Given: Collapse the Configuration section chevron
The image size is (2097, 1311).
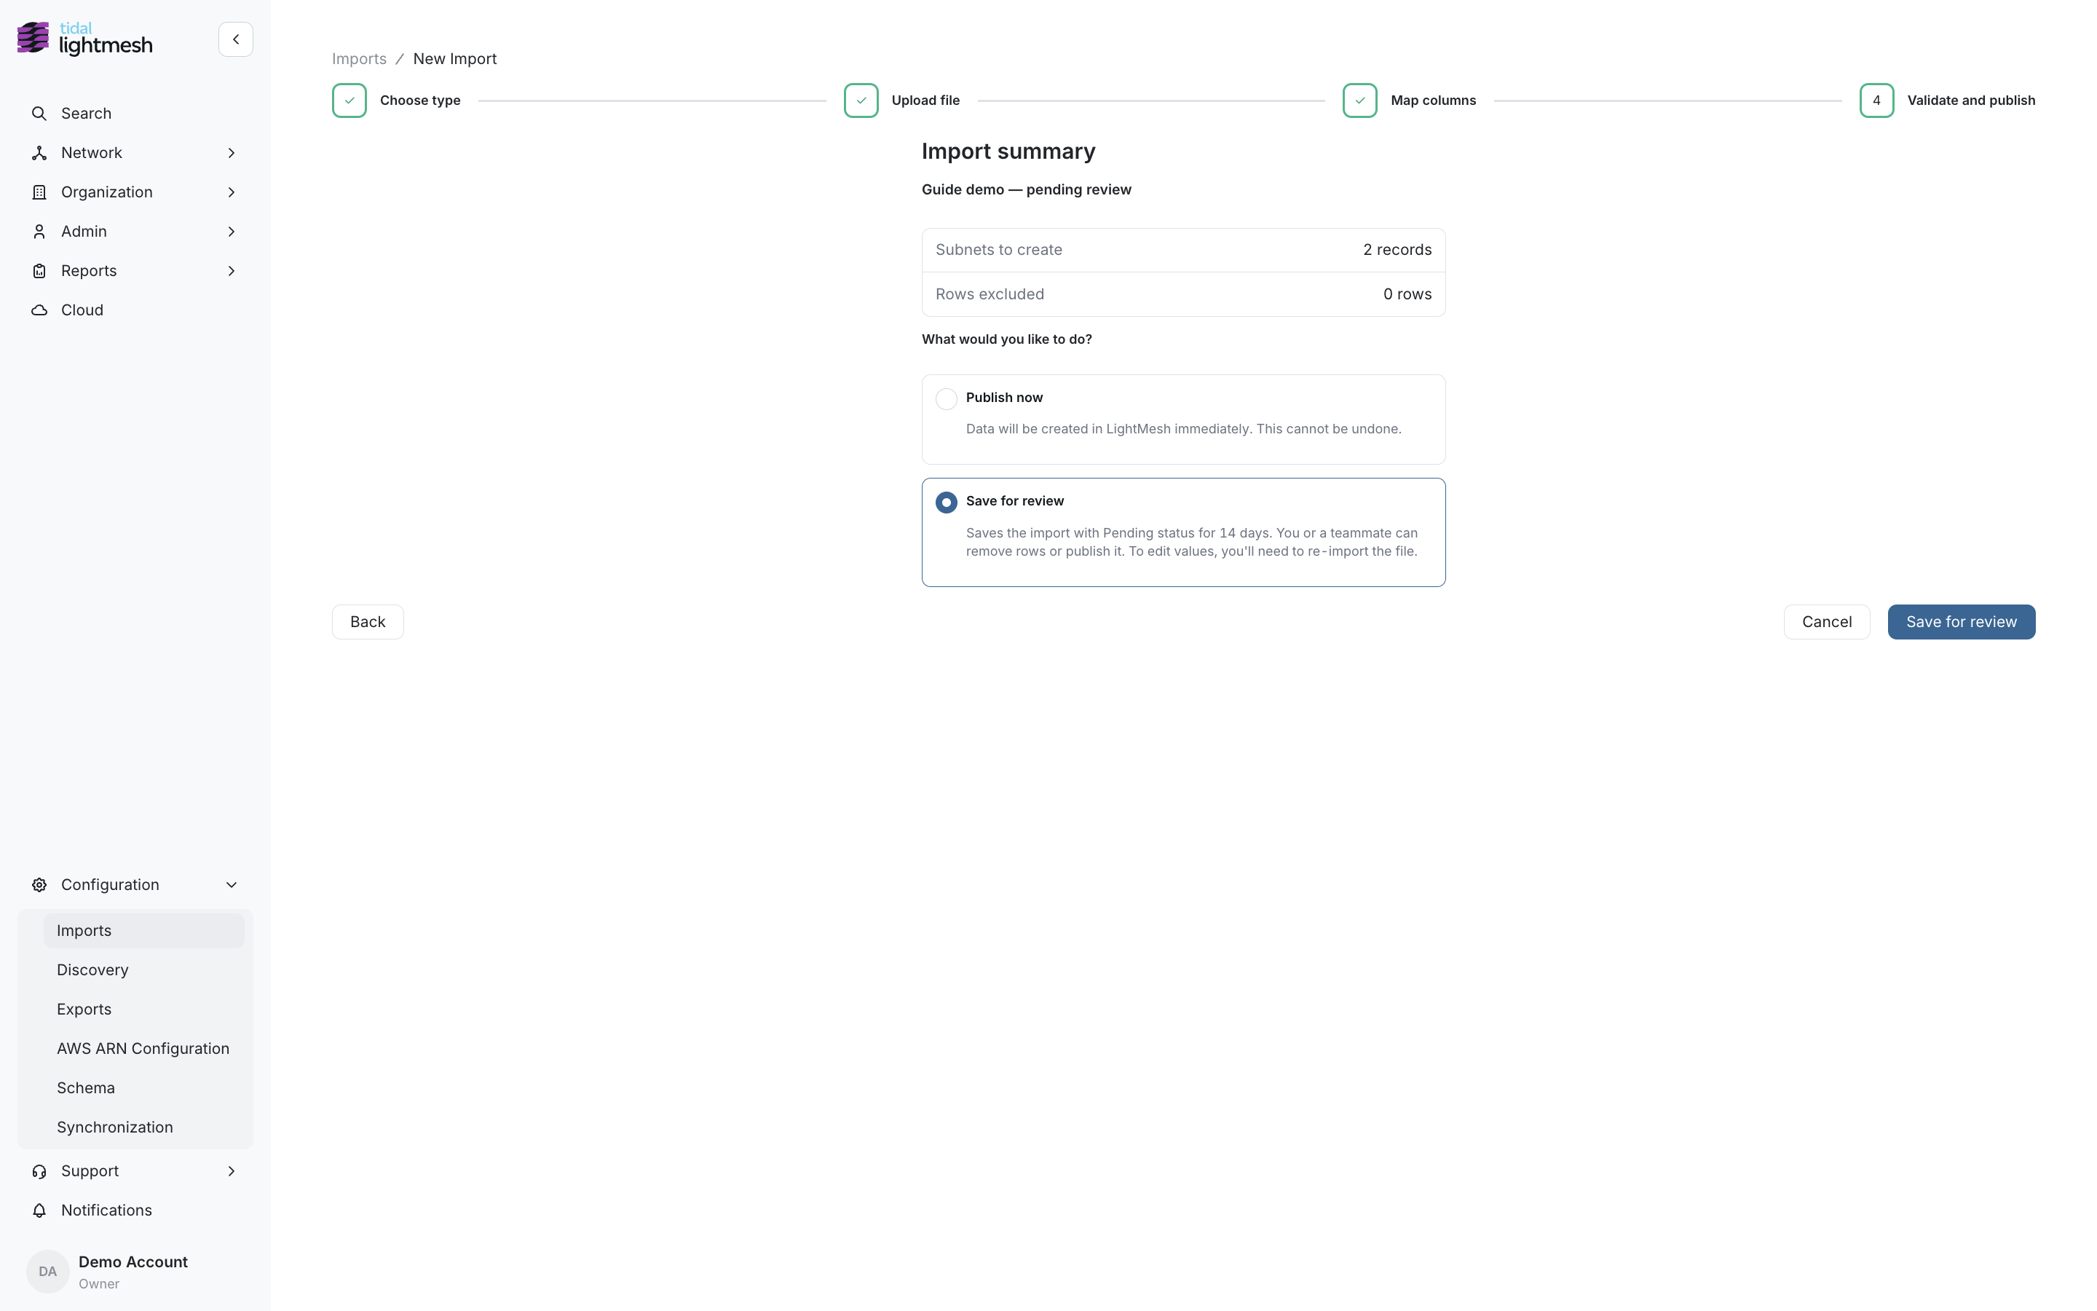Looking at the screenshot, I should [232, 884].
